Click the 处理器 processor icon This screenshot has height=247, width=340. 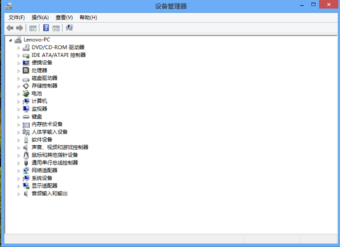[x=26, y=71]
